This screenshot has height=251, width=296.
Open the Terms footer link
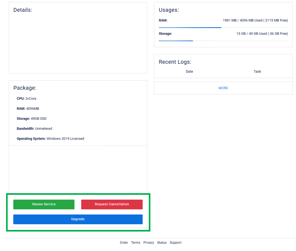[136, 243]
